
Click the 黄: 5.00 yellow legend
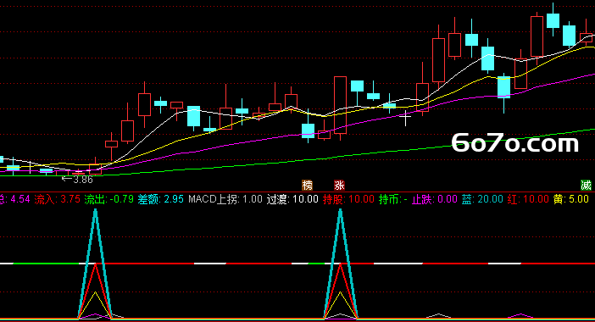(x=571, y=199)
